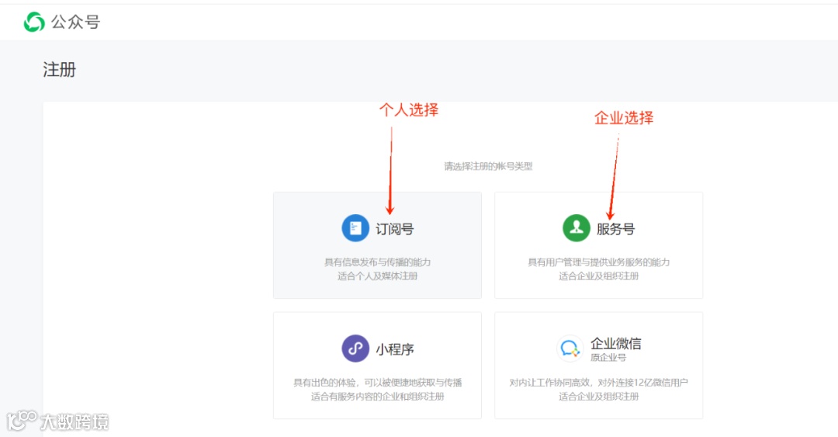Click text 具有用户管理与提供业务服务的能力

(598, 262)
